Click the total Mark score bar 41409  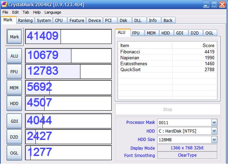click(x=69, y=37)
